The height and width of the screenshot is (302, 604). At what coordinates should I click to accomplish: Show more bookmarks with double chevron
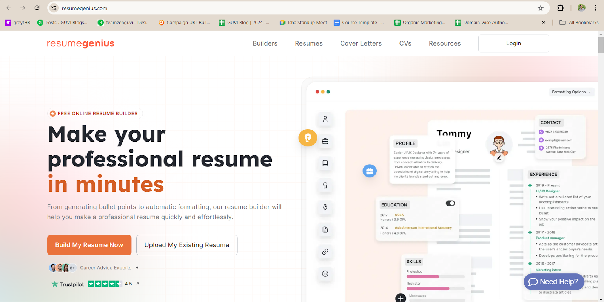click(x=544, y=23)
